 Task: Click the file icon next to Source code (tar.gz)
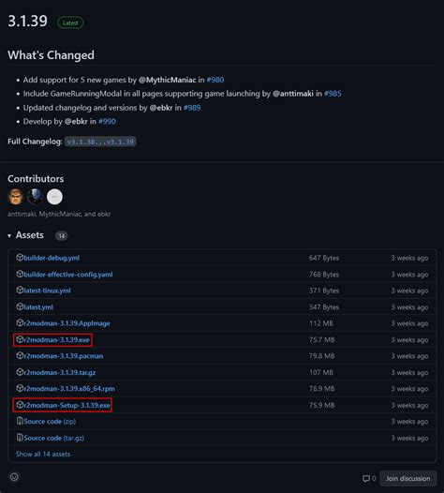coord(20,438)
